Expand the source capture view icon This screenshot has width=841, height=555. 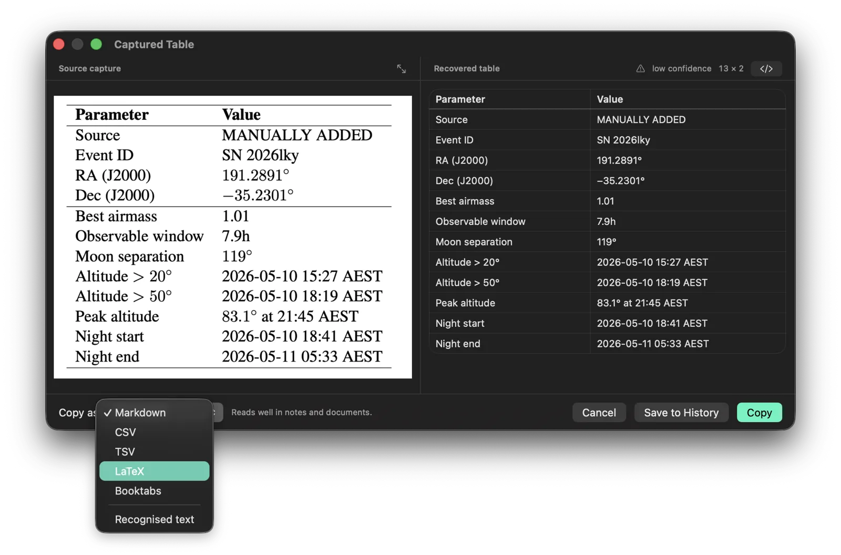401,69
